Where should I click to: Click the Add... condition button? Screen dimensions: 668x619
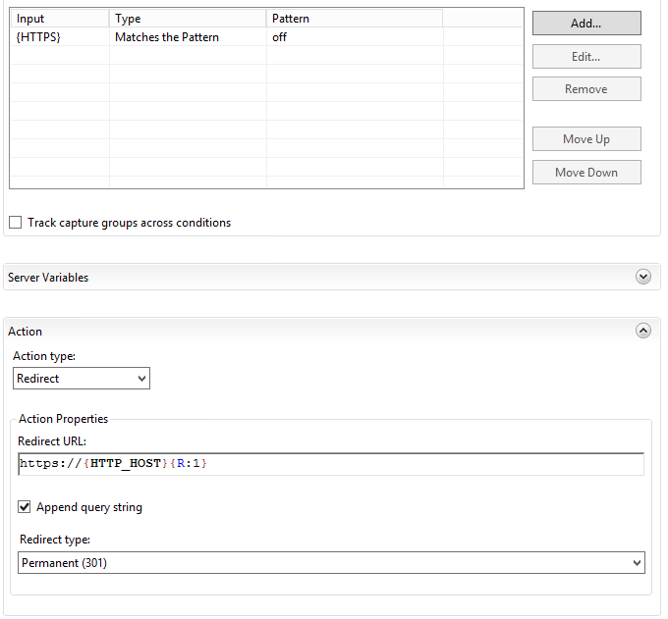point(586,23)
